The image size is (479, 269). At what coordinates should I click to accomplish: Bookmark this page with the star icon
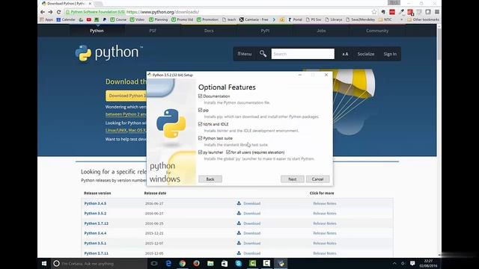(x=374, y=12)
